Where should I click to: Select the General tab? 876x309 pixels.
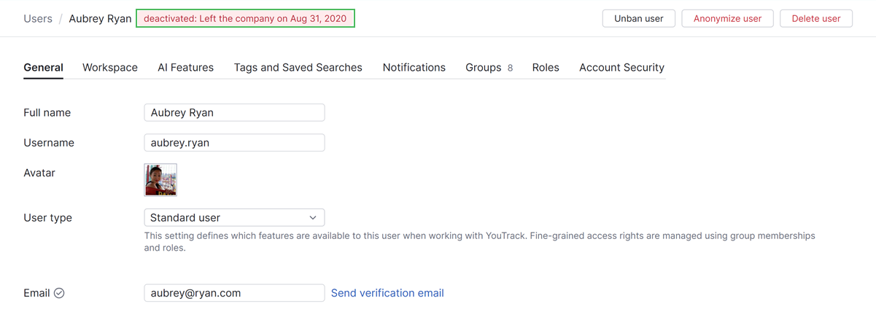pyautogui.click(x=43, y=67)
